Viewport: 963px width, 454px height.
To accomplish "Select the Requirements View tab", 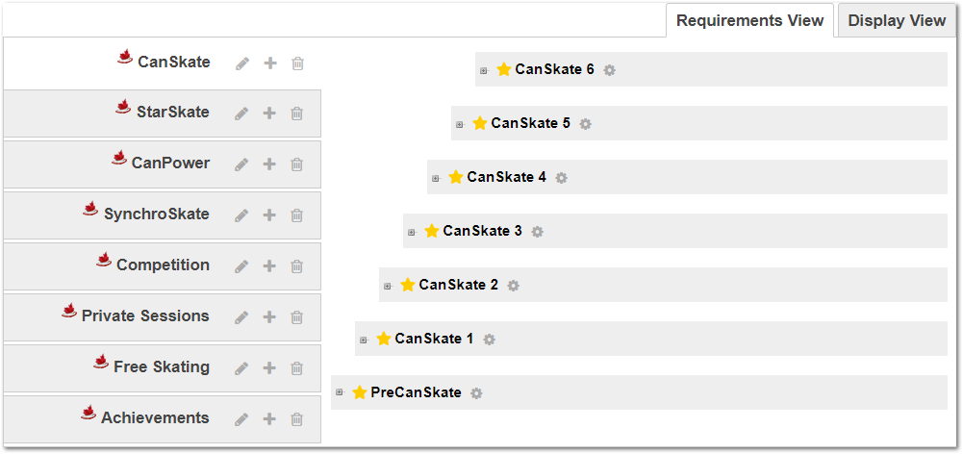I will (x=749, y=21).
